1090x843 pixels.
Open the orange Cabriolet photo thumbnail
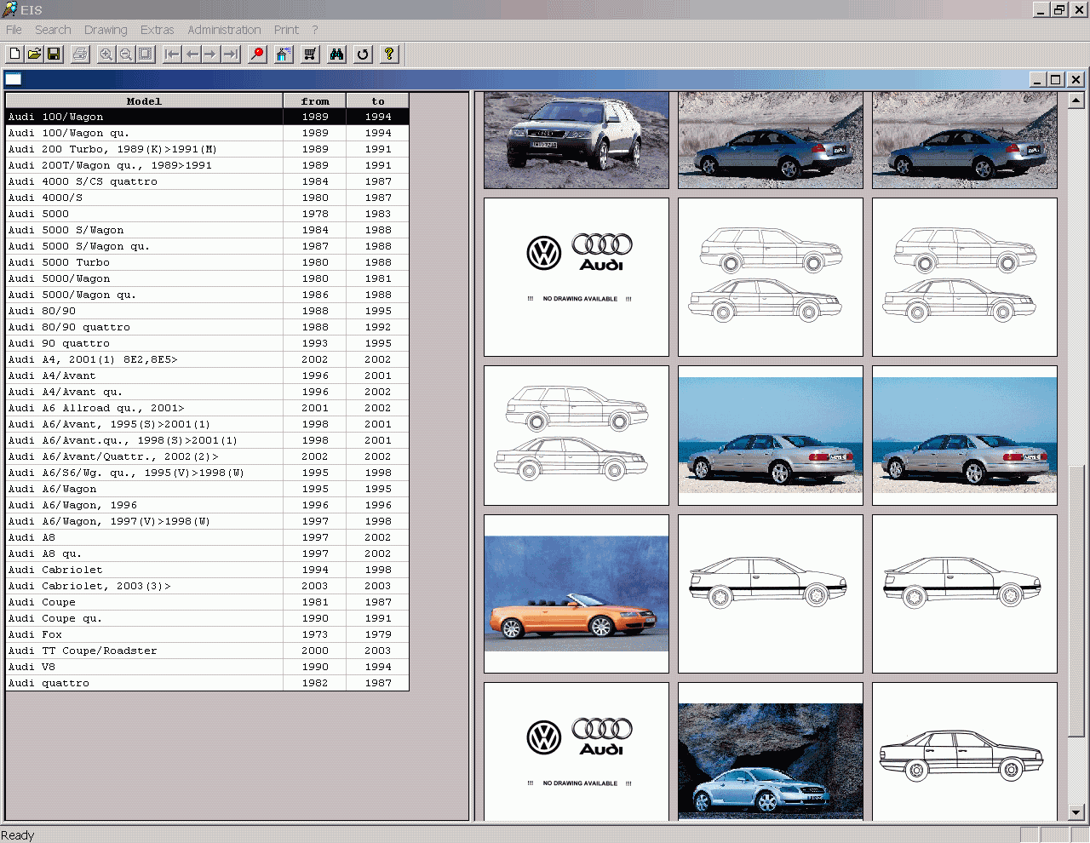click(x=577, y=594)
